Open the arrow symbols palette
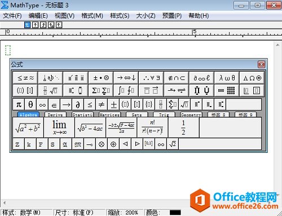Image resolution: width=282 pixels, height=216 pixels. coord(126,78)
